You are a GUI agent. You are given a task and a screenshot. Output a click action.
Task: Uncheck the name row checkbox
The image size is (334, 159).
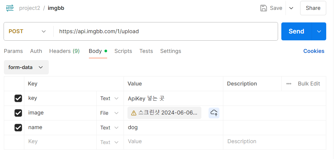coord(18,128)
